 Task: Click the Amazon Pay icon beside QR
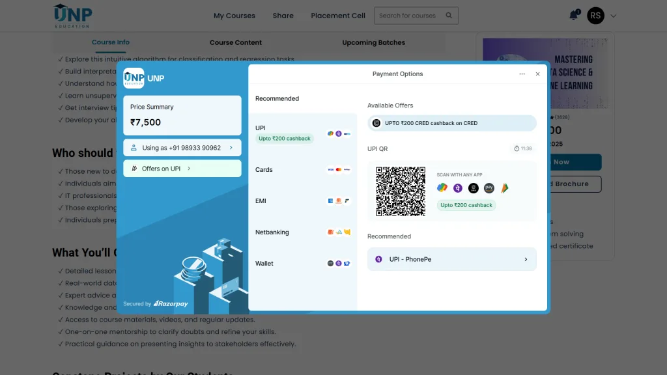tap(489, 188)
